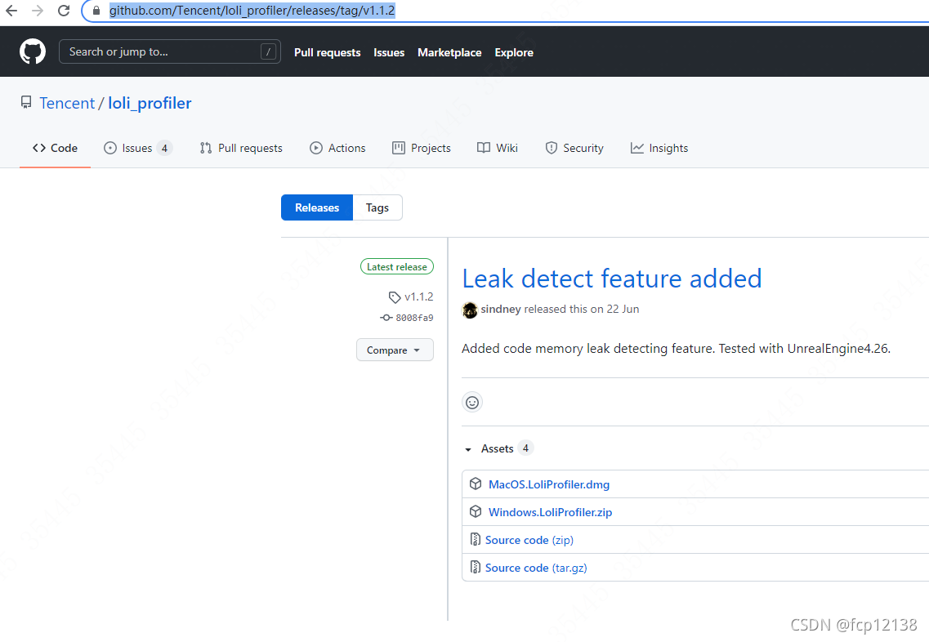The height and width of the screenshot is (642, 929).
Task: Click the Projects board icon
Action: tap(399, 148)
